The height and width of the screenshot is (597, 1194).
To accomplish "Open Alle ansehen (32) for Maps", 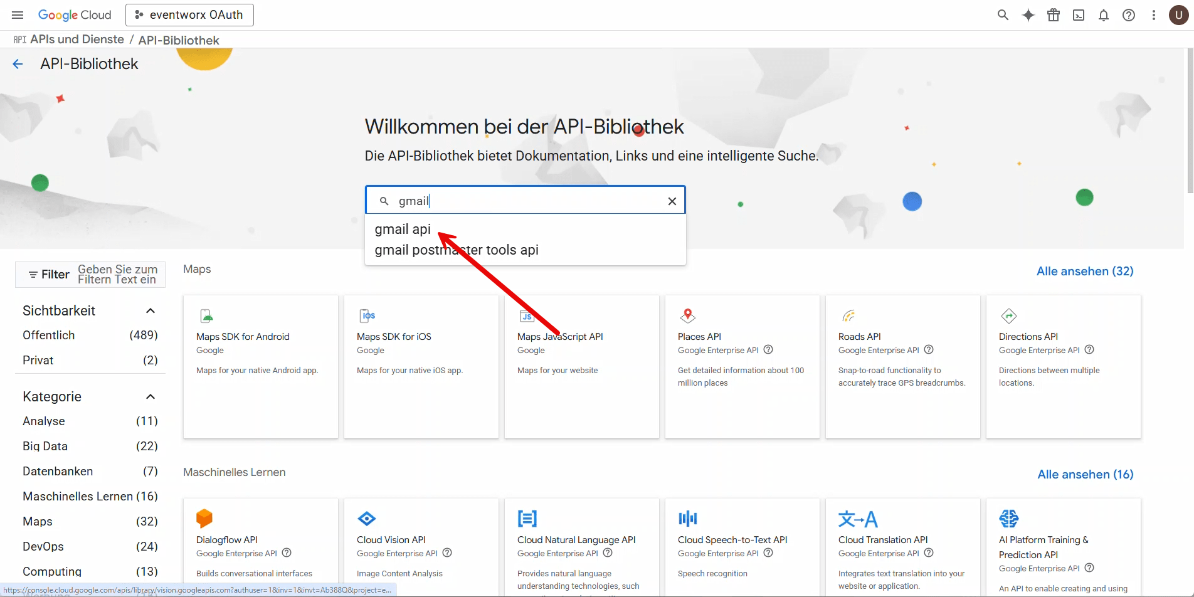I will pos(1085,272).
